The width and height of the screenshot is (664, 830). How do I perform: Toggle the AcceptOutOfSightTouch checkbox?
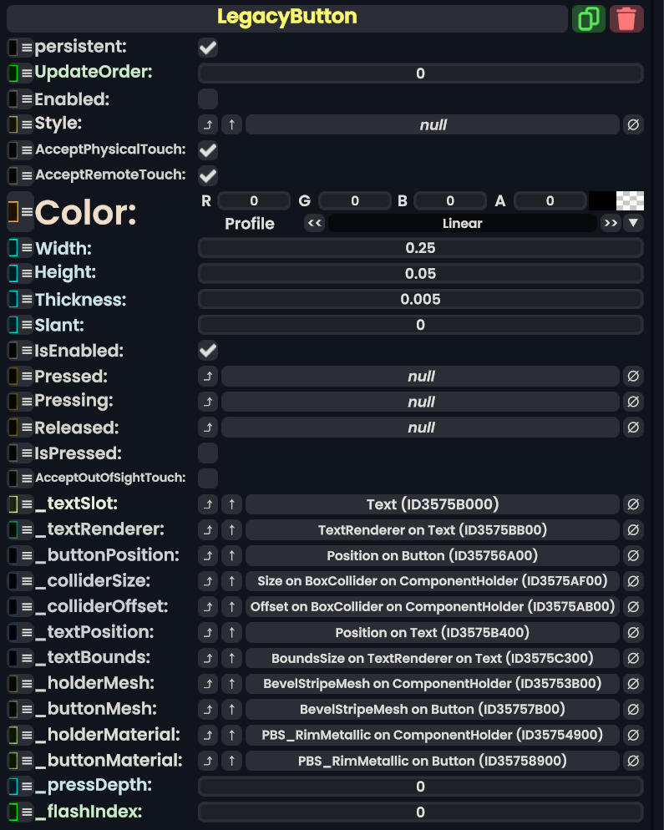(208, 478)
